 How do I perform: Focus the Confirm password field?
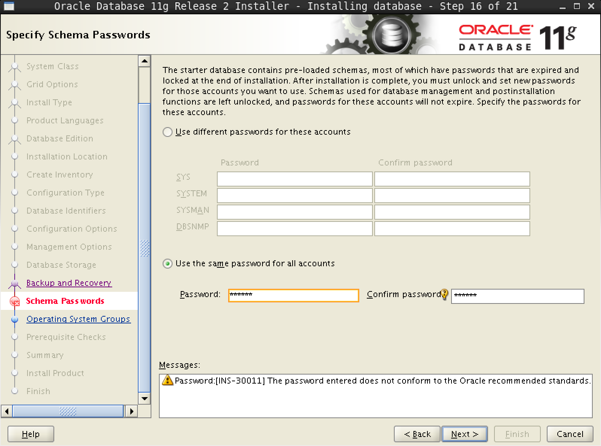(x=517, y=296)
